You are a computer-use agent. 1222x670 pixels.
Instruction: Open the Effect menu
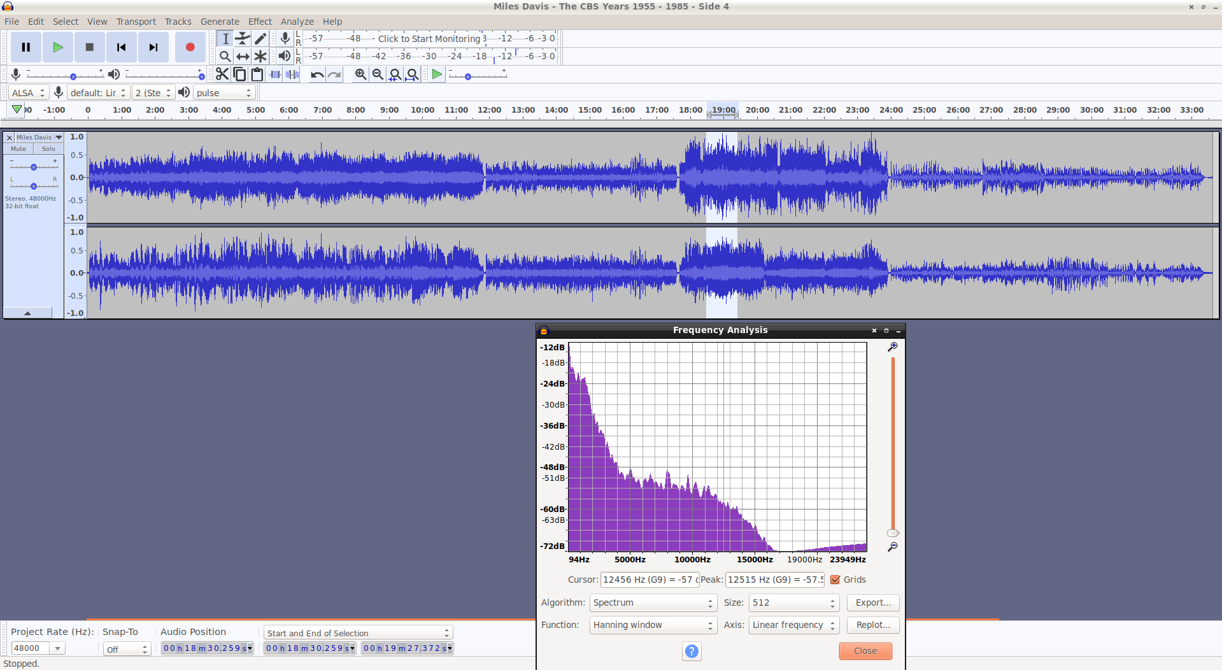(x=260, y=22)
